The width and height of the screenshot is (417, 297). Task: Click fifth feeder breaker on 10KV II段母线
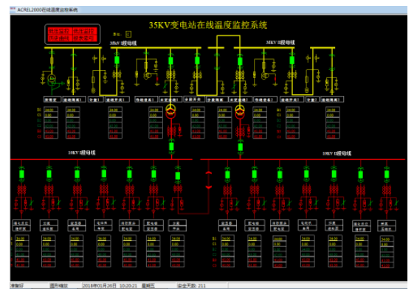(x=334, y=174)
